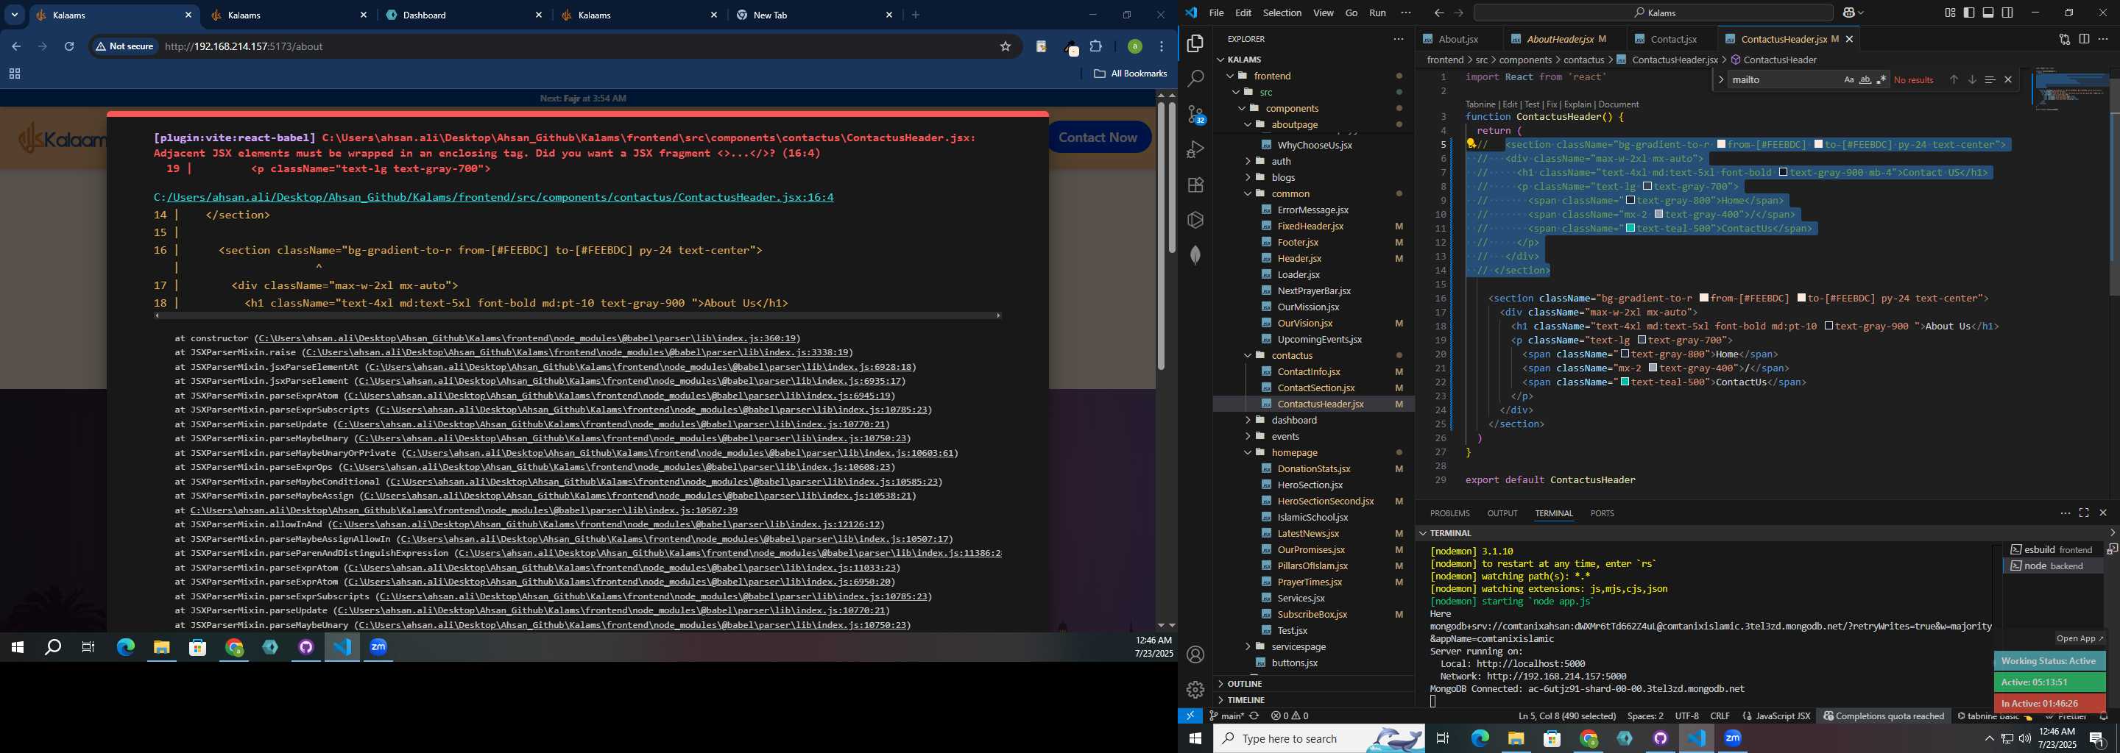
Task: Click horizontal scrollbar of error code frame
Action: 576,315
